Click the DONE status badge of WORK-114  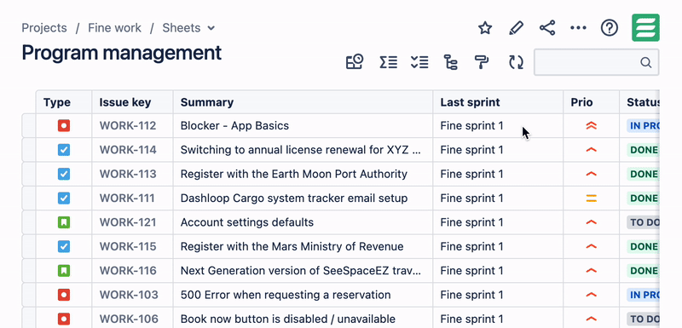coord(643,150)
